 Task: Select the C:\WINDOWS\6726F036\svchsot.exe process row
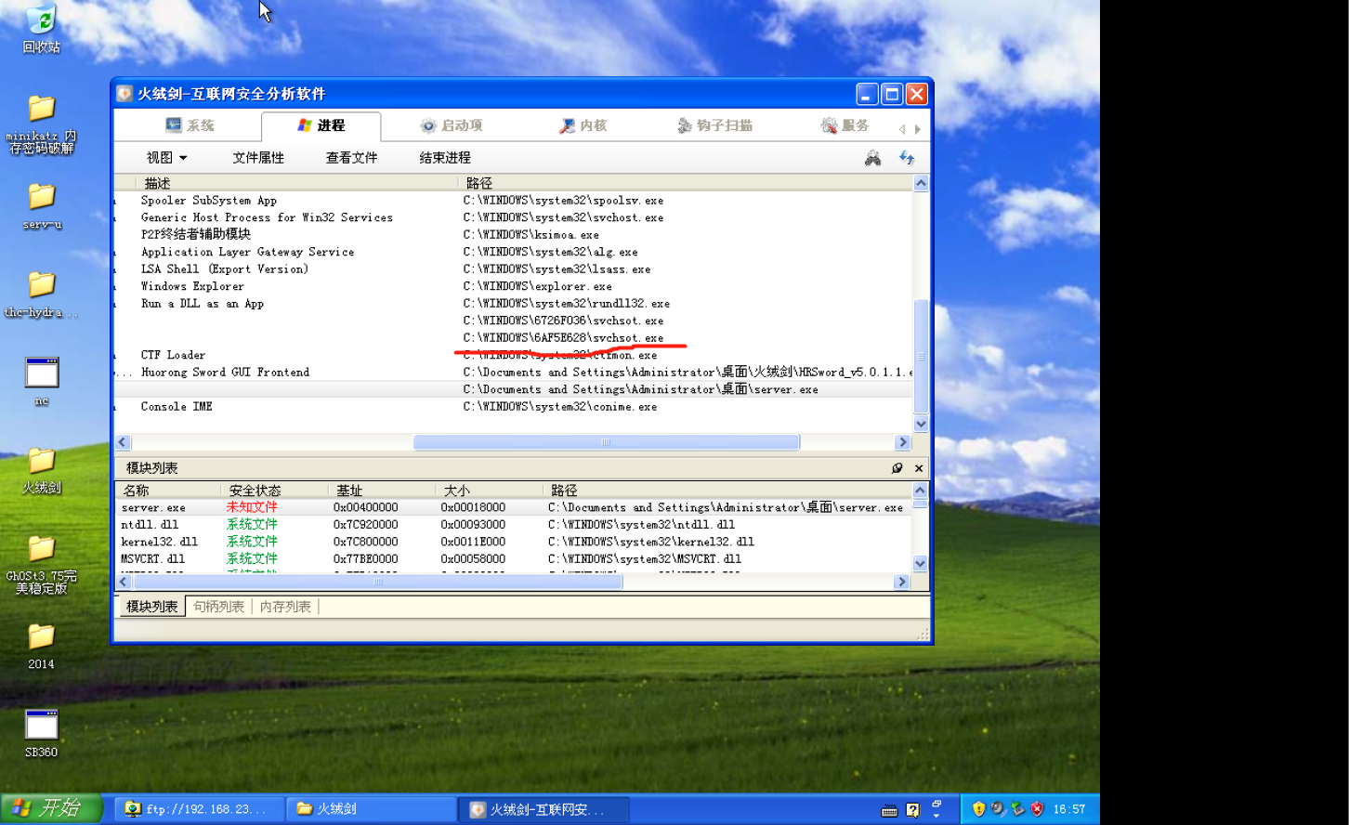514,321
